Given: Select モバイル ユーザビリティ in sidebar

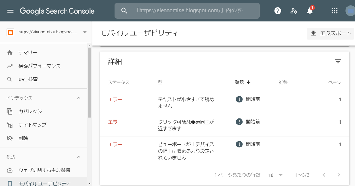Looking at the screenshot, I should (44, 183).
